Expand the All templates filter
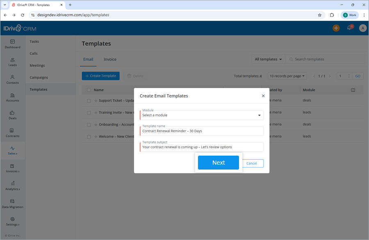Image resolution: width=369 pixels, height=240 pixels. click(x=268, y=59)
